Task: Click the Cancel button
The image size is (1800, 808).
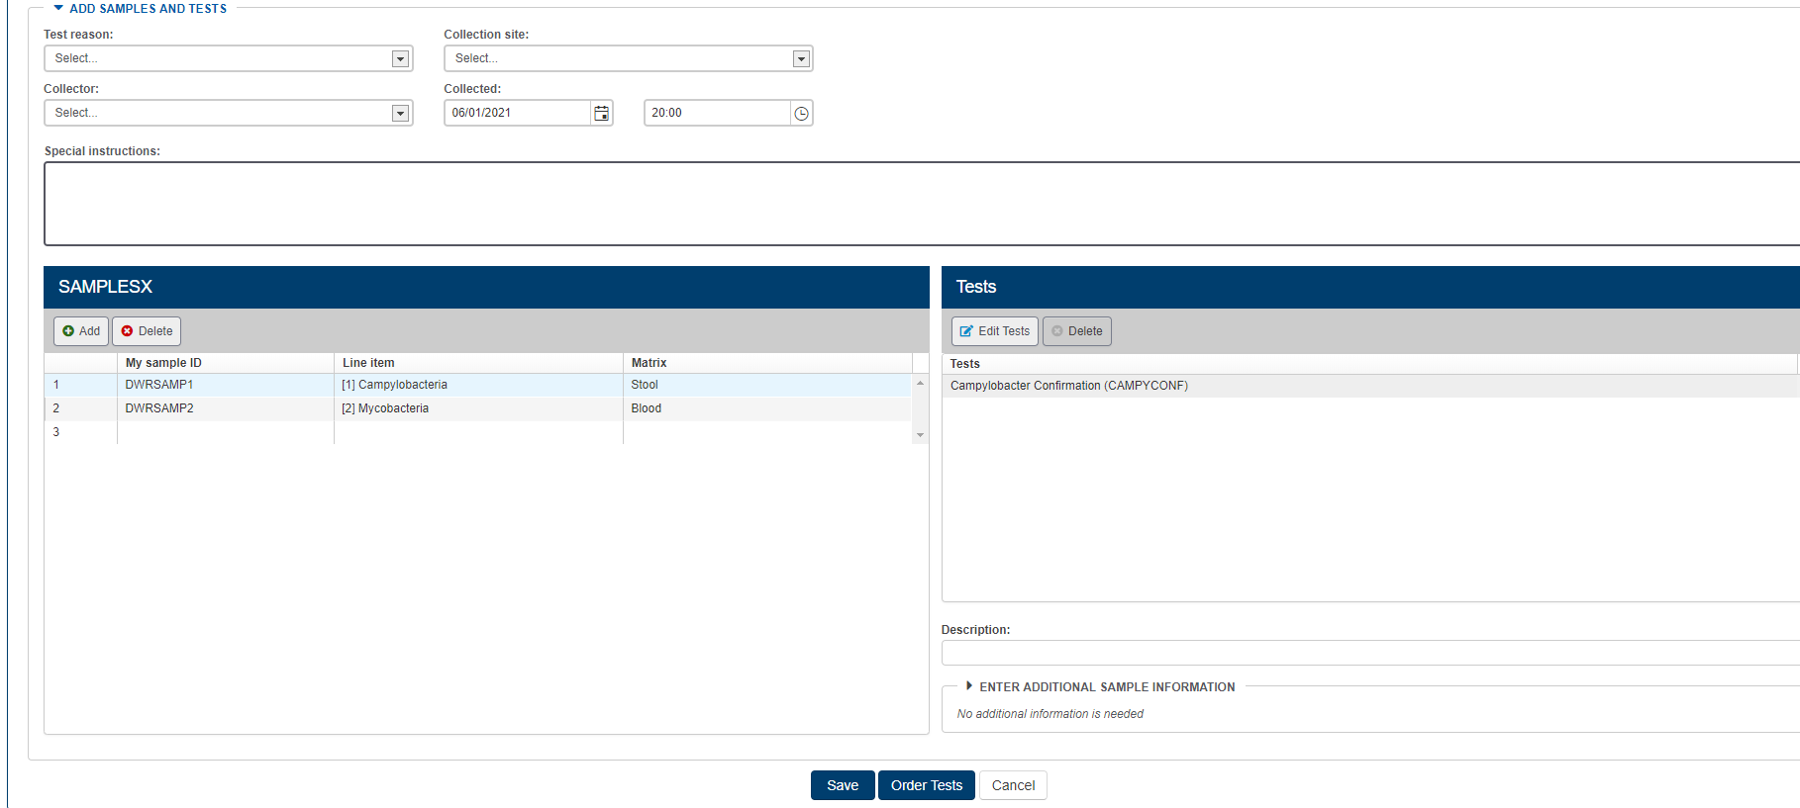Action: [1013, 785]
